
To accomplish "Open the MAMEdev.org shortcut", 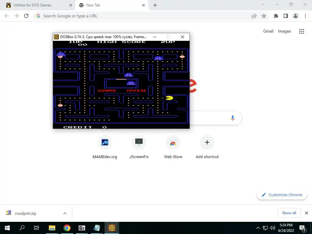I will click(105, 148).
